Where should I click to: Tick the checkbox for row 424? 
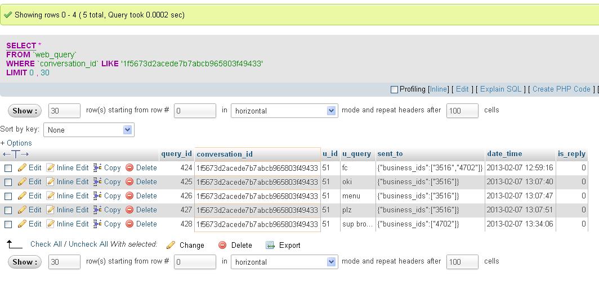pos(8,168)
